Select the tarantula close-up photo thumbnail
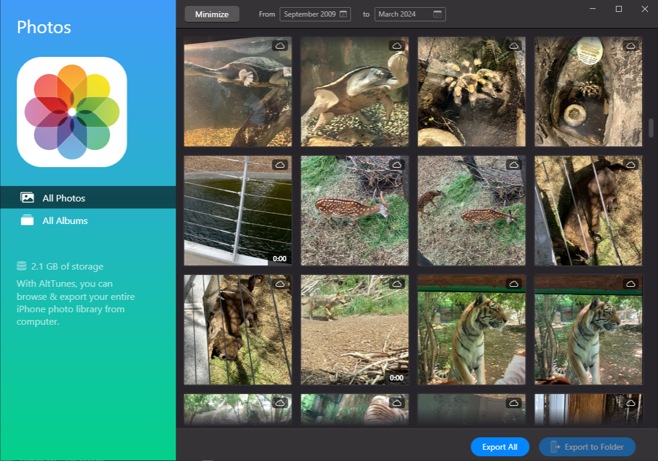 tap(472, 91)
